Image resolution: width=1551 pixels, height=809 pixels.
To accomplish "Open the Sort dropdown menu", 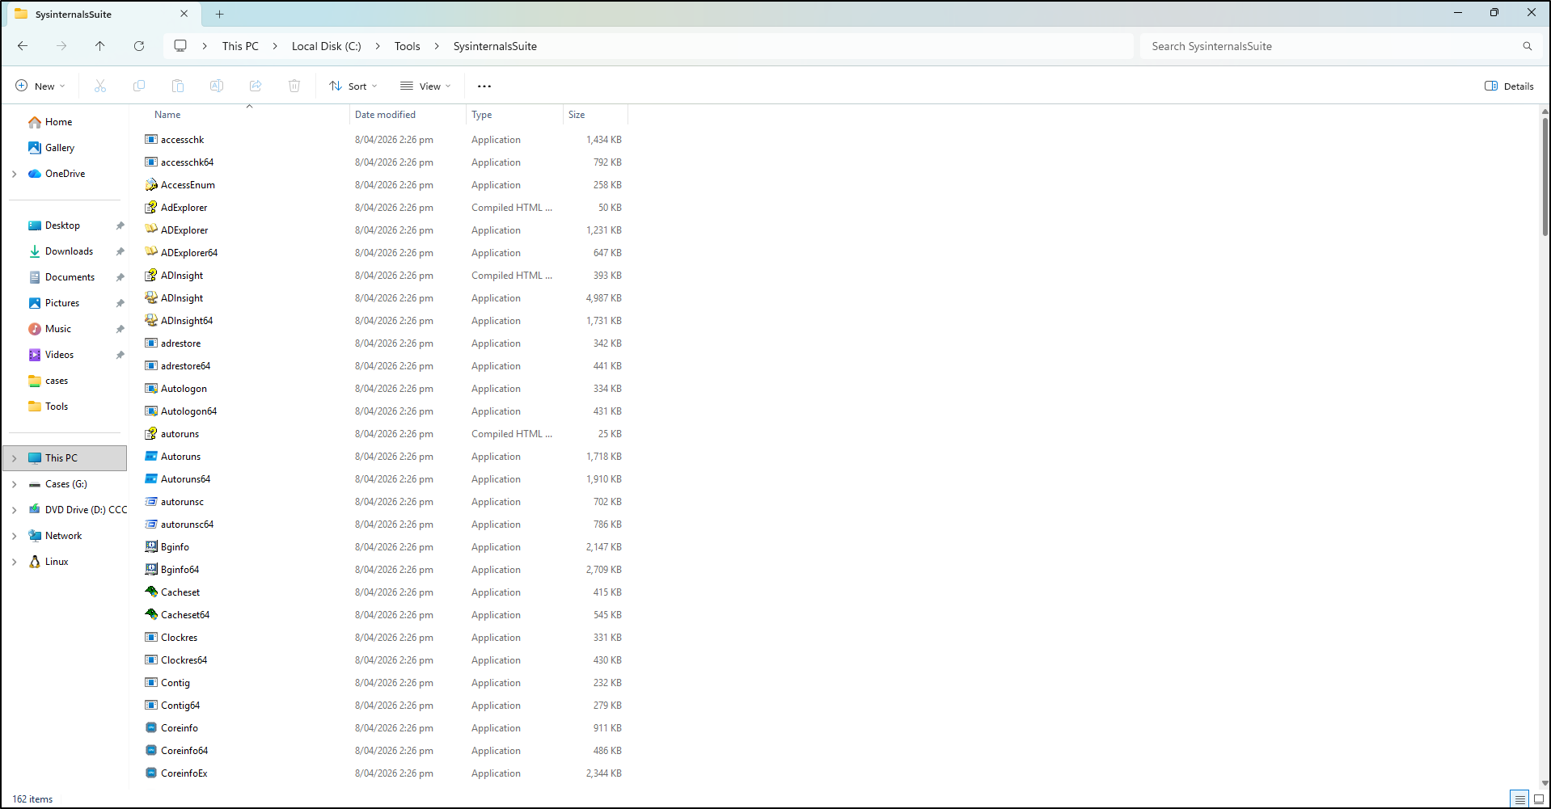I will tap(353, 86).
